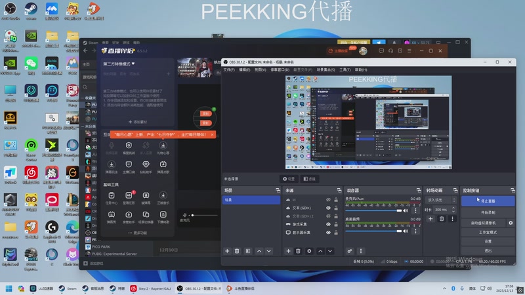This screenshot has width=525, height=295.
Task: Undock the 混音器 panel with its float icon
Action: point(419,190)
